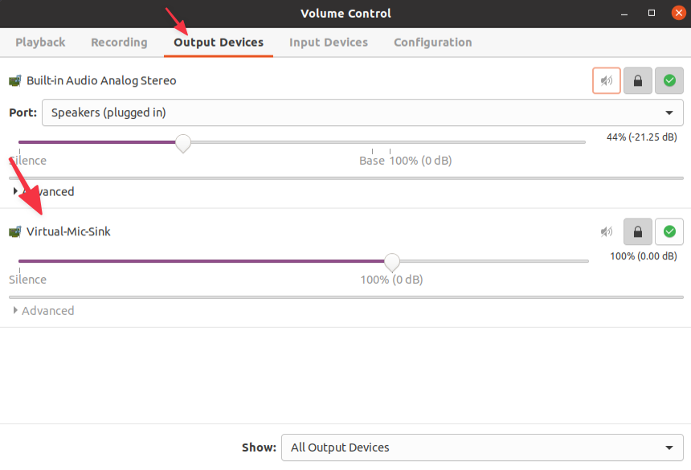Switch to the Recording tab
Screen dimensions: 691x470
coord(119,43)
